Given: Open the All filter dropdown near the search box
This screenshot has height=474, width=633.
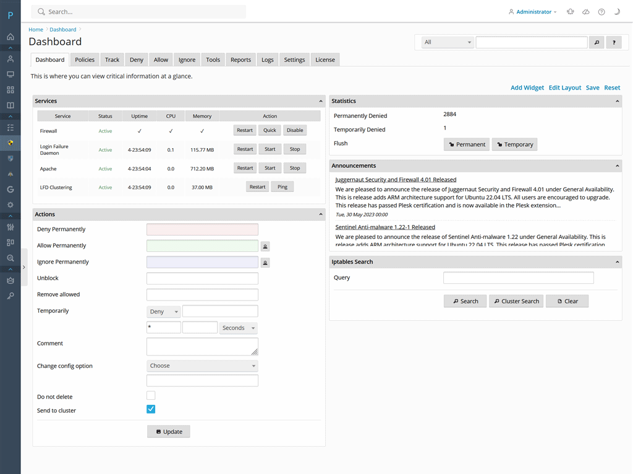Looking at the screenshot, I should pyautogui.click(x=447, y=42).
